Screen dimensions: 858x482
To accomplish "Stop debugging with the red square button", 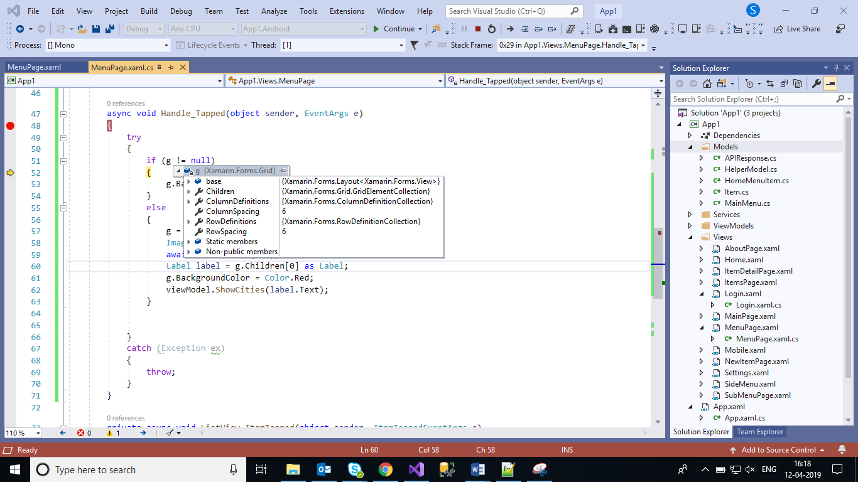I will [x=477, y=29].
